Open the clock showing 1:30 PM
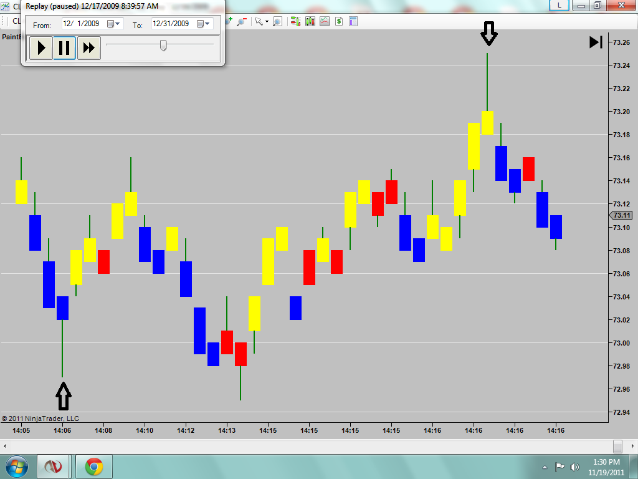The width and height of the screenshot is (638, 479). pyautogui.click(x=606, y=467)
